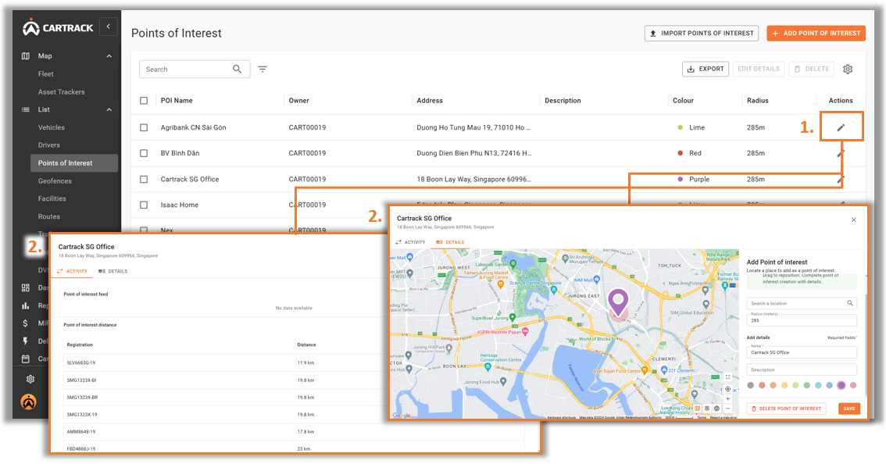
Task: Click the Radius (meters) field
Action: point(802,320)
